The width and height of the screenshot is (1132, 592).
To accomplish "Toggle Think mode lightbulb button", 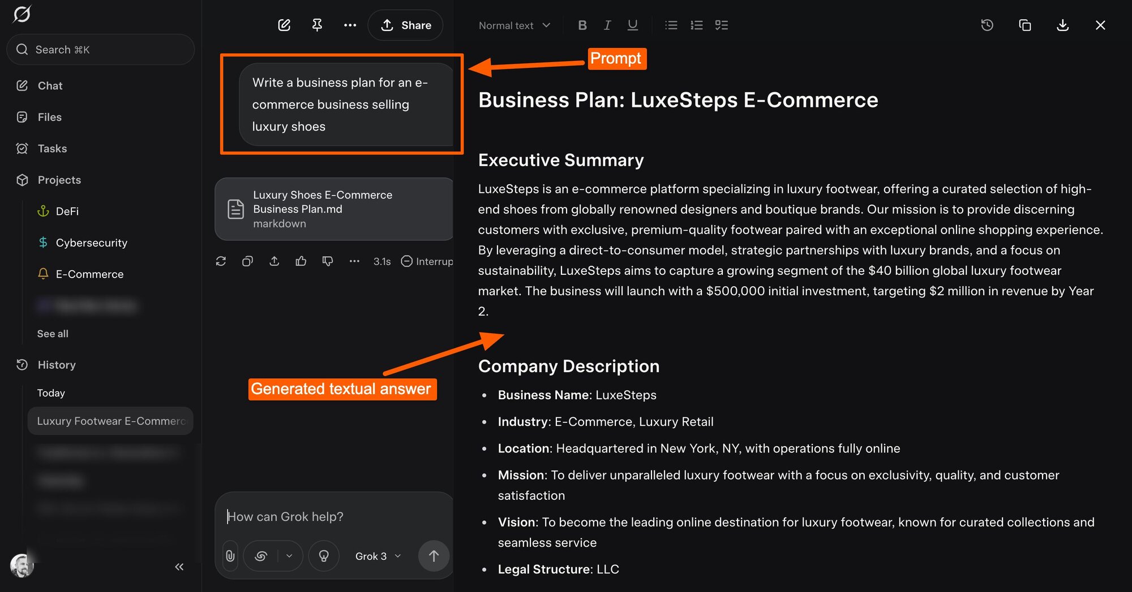I will pyautogui.click(x=324, y=556).
